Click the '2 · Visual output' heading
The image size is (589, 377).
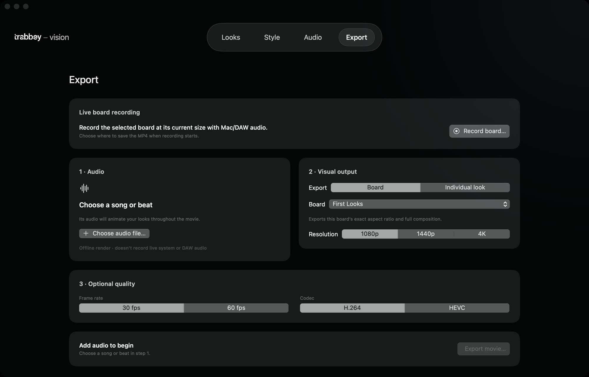332,172
